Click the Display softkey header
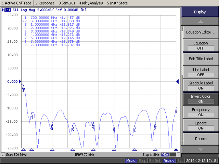Viewport: 219px width, 164px height. [200, 12]
